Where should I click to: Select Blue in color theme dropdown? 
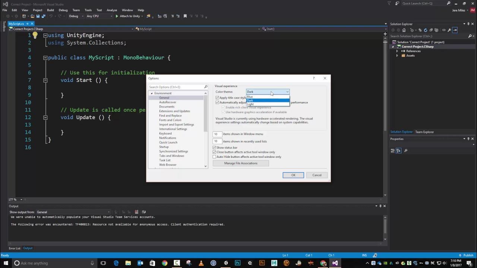tap(268, 97)
